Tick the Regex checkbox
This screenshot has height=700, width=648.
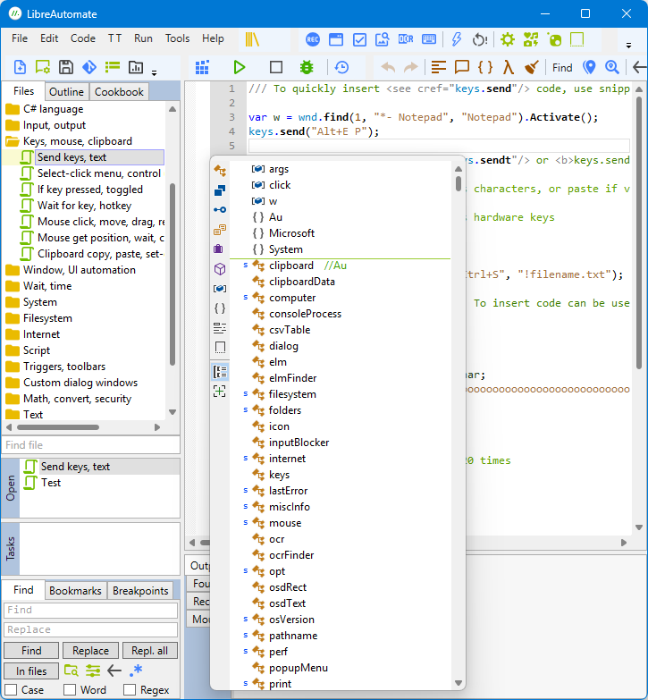(130, 690)
